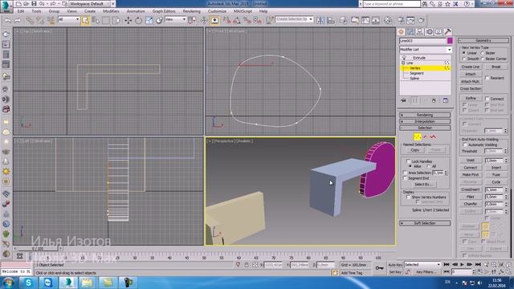514x289 pixels.
Task: Select the Bezier Corner radio button
Action: click(x=482, y=59)
